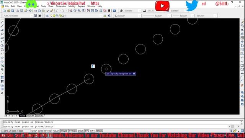
Task: Toggle OSNAP in status bar
Action: click(x=64, y=131)
